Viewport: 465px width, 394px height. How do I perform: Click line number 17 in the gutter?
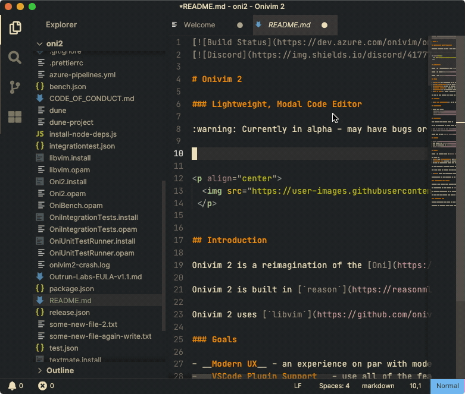point(179,240)
